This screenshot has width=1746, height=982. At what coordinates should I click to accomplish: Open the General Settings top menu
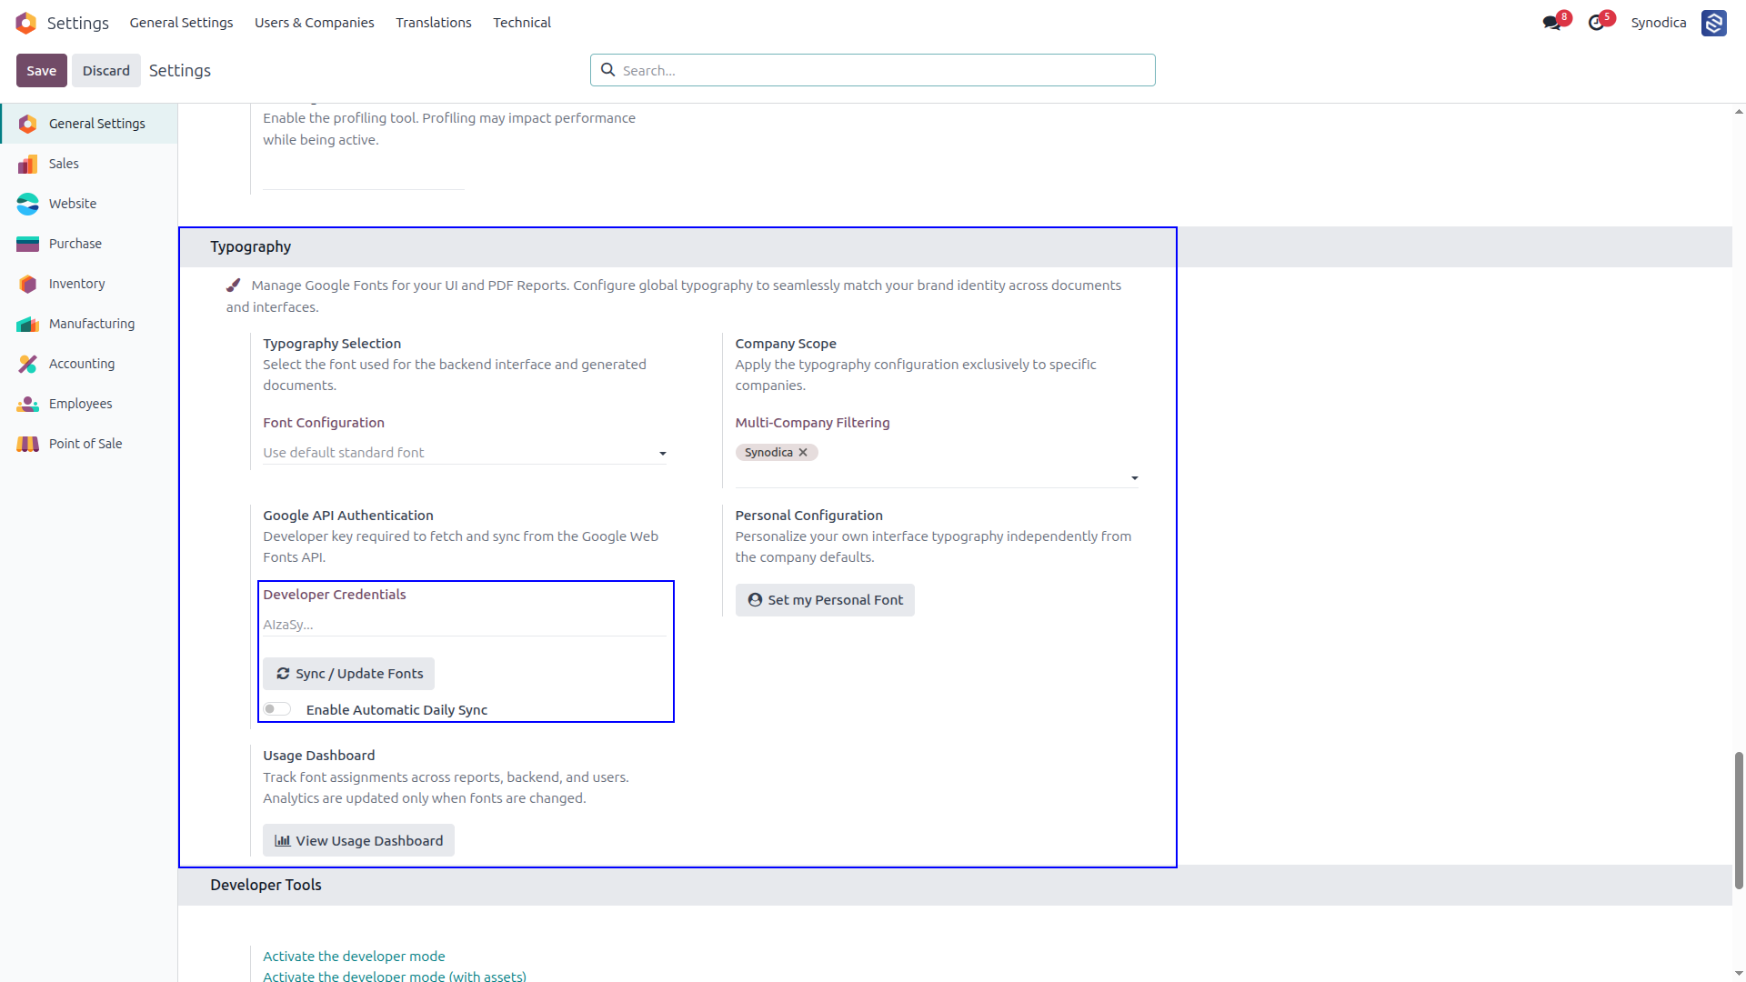tap(181, 23)
